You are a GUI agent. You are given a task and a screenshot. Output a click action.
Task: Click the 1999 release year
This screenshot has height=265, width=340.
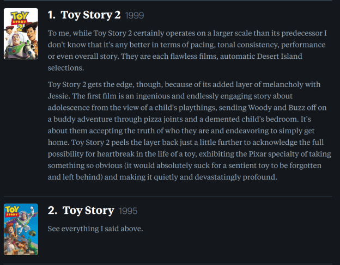[135, 15]
